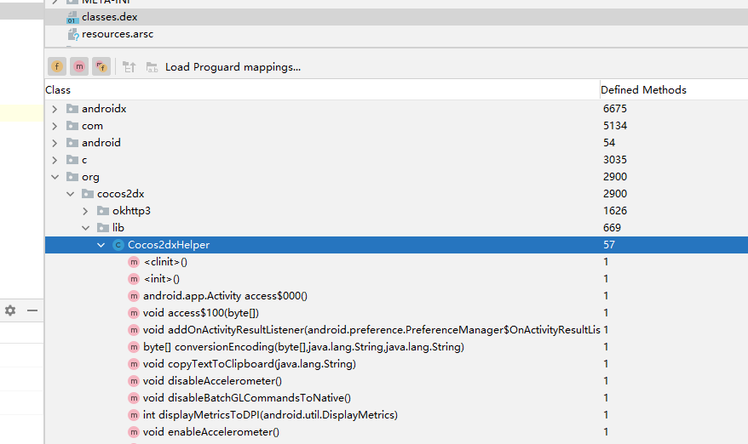Click c package method count 3035

(x=615, y=160)
